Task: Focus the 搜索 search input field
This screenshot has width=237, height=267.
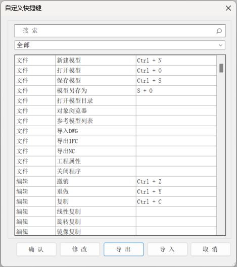Action: point(120,31)
